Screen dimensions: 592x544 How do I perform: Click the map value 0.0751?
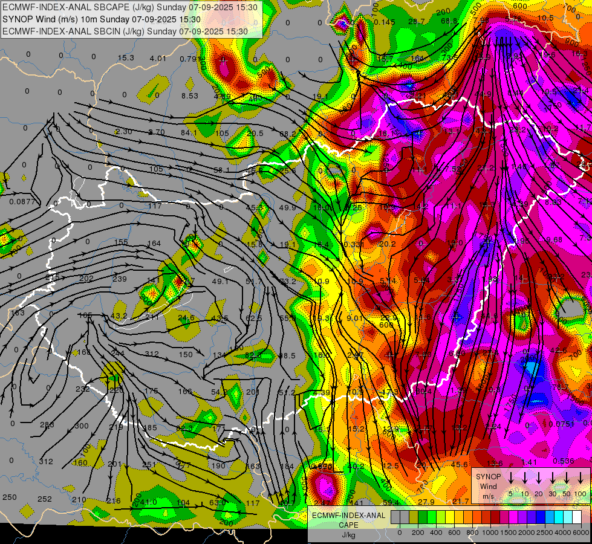561,424
